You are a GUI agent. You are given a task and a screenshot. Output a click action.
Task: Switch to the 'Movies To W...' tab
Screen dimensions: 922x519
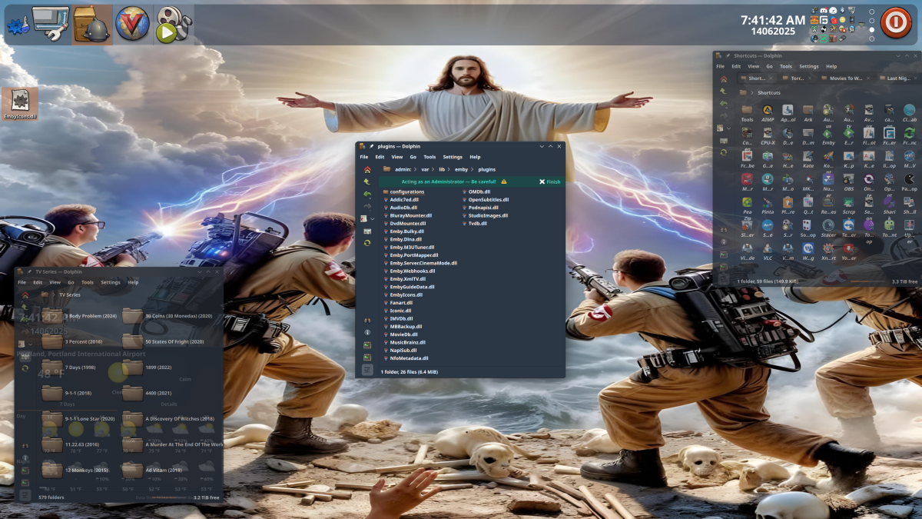(847, 78)
